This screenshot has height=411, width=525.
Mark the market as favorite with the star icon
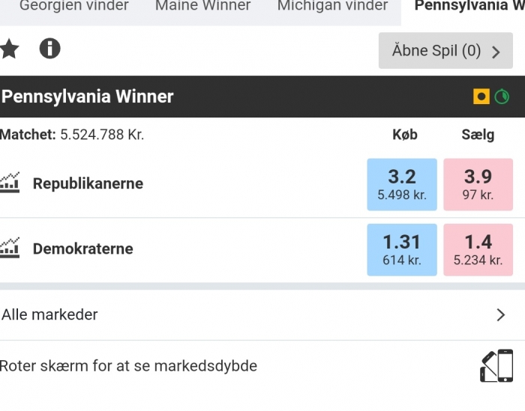9,49
